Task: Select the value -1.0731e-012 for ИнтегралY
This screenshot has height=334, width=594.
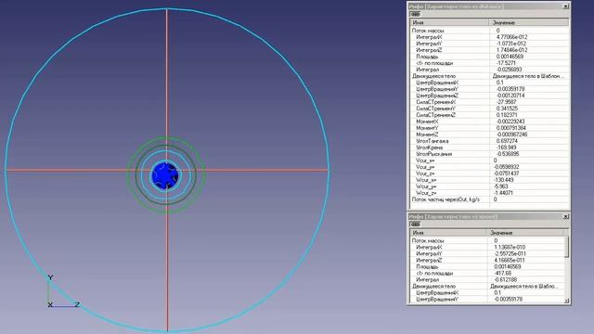Action: coord(511,44)
